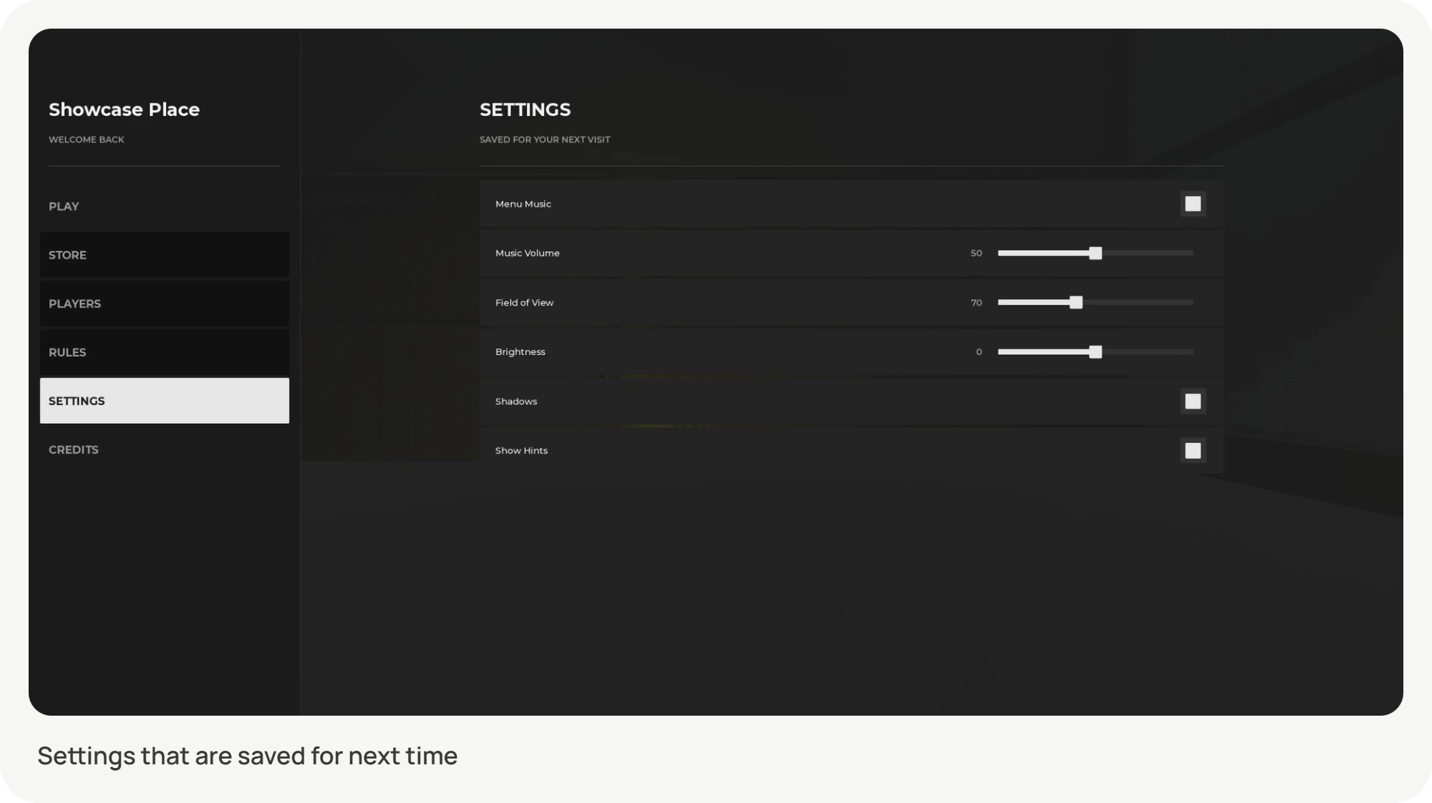The width and height of the screenshot is (1432, 803).
Task: Click the Show Hints label
Action: [x=521, y=451]
